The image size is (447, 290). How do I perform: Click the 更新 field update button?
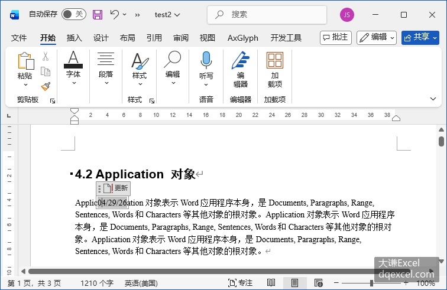pyautogui.click(x=116, y=188)
